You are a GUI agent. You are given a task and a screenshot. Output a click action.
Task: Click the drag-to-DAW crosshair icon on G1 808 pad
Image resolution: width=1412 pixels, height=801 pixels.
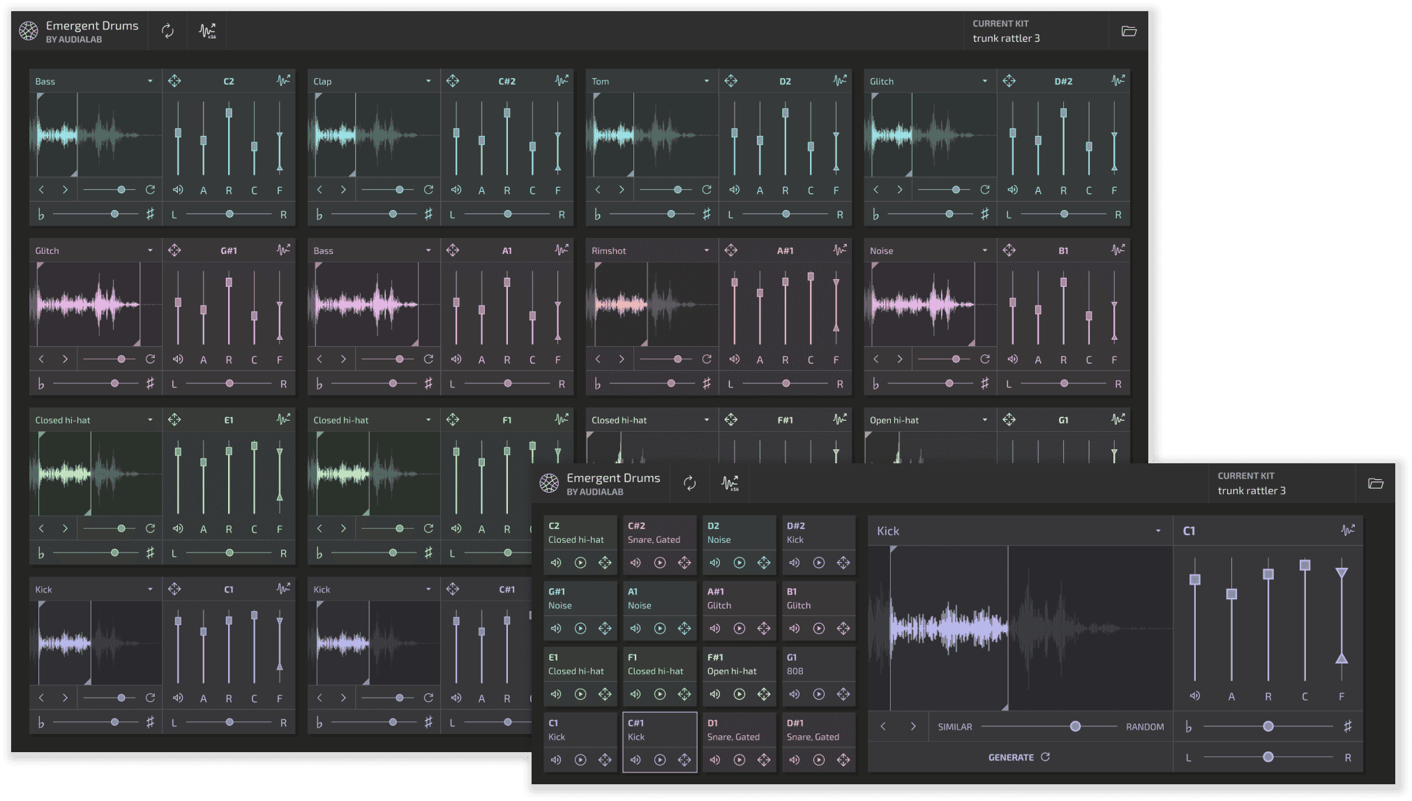(843, 694)
